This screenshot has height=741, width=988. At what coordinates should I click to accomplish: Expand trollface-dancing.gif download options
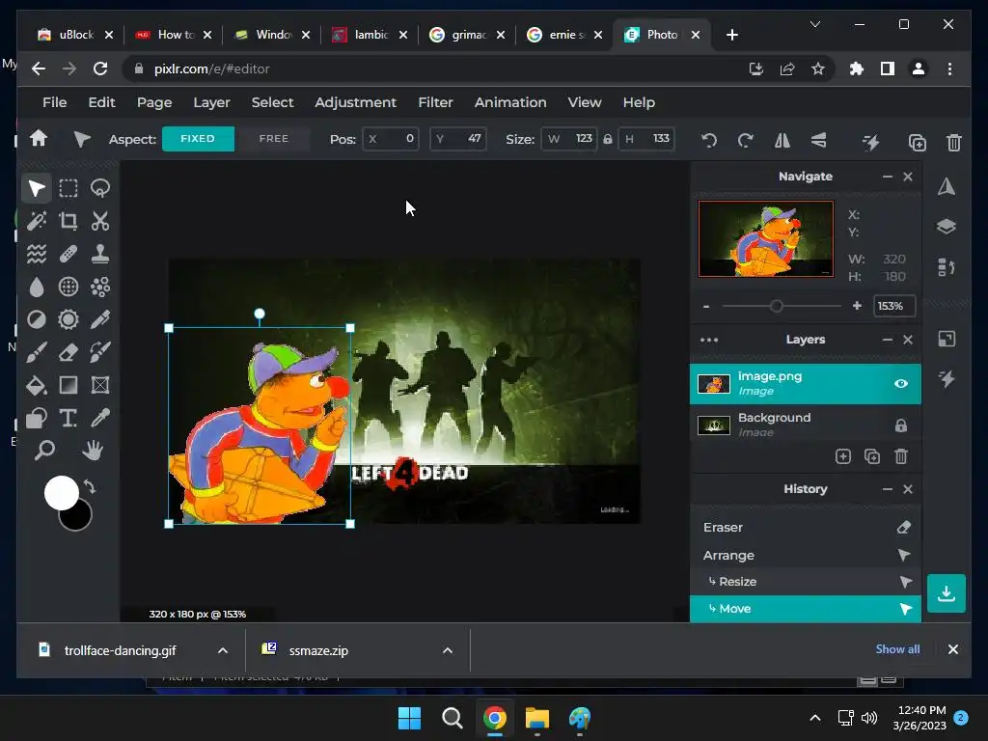[223, 650]
